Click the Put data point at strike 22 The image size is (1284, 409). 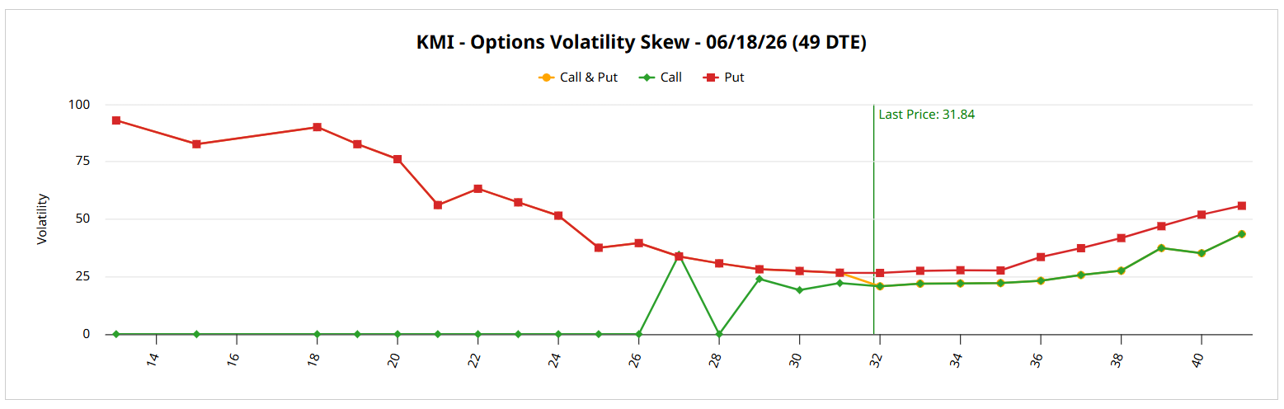[478, 189]
